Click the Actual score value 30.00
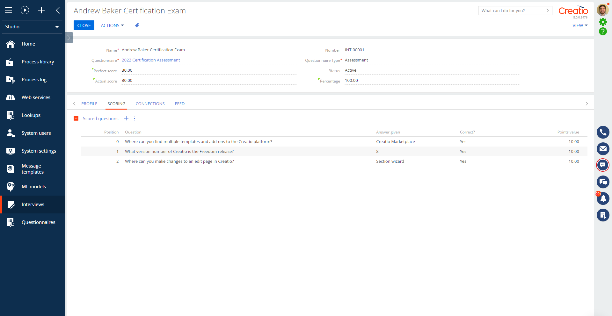 [127, 81]
